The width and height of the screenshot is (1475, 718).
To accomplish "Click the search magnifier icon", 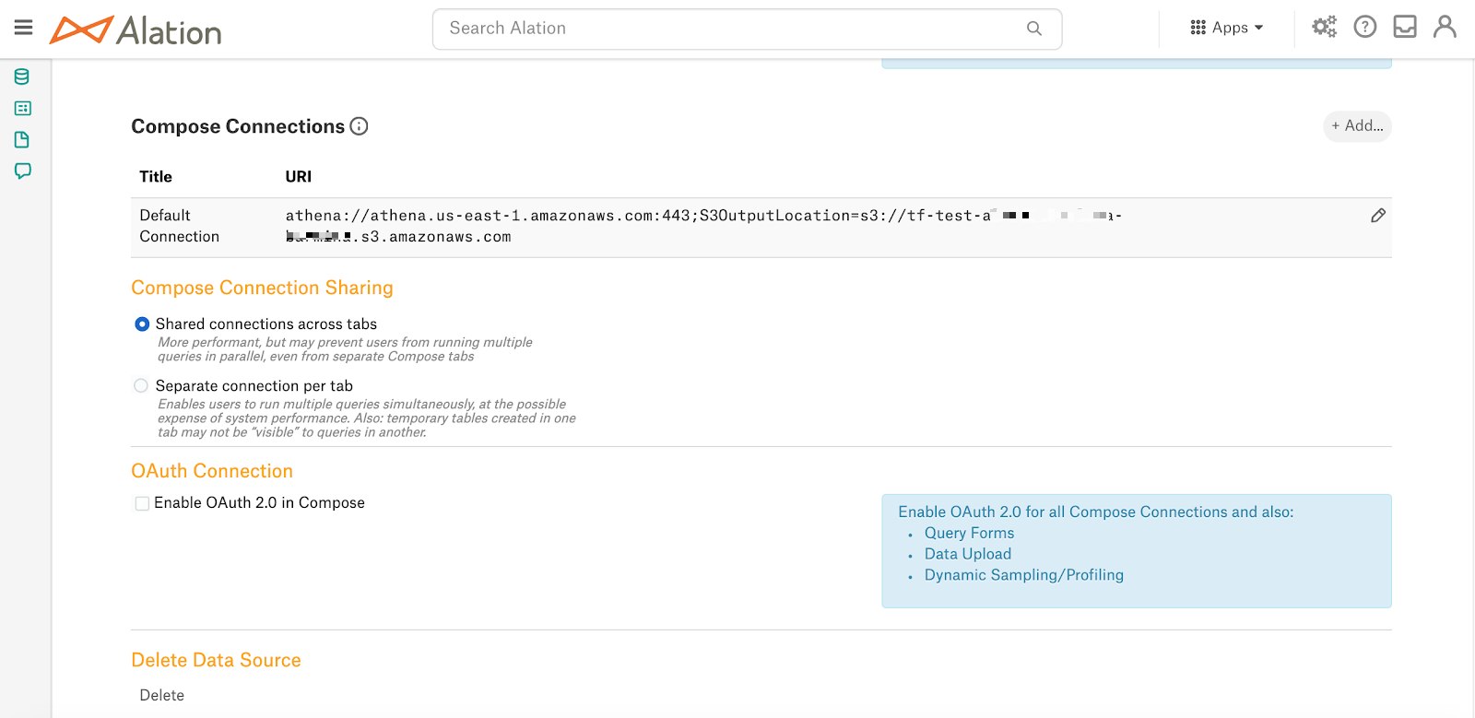I will 1034,29.
